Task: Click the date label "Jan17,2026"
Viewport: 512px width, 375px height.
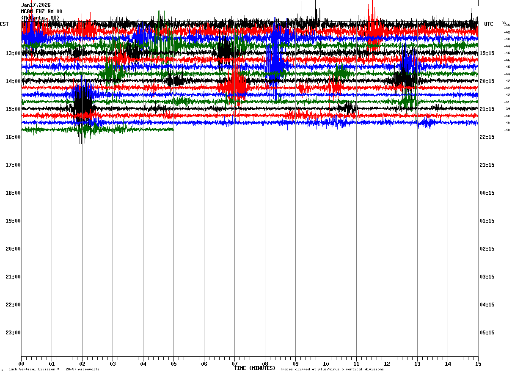Action: [36, 5]
